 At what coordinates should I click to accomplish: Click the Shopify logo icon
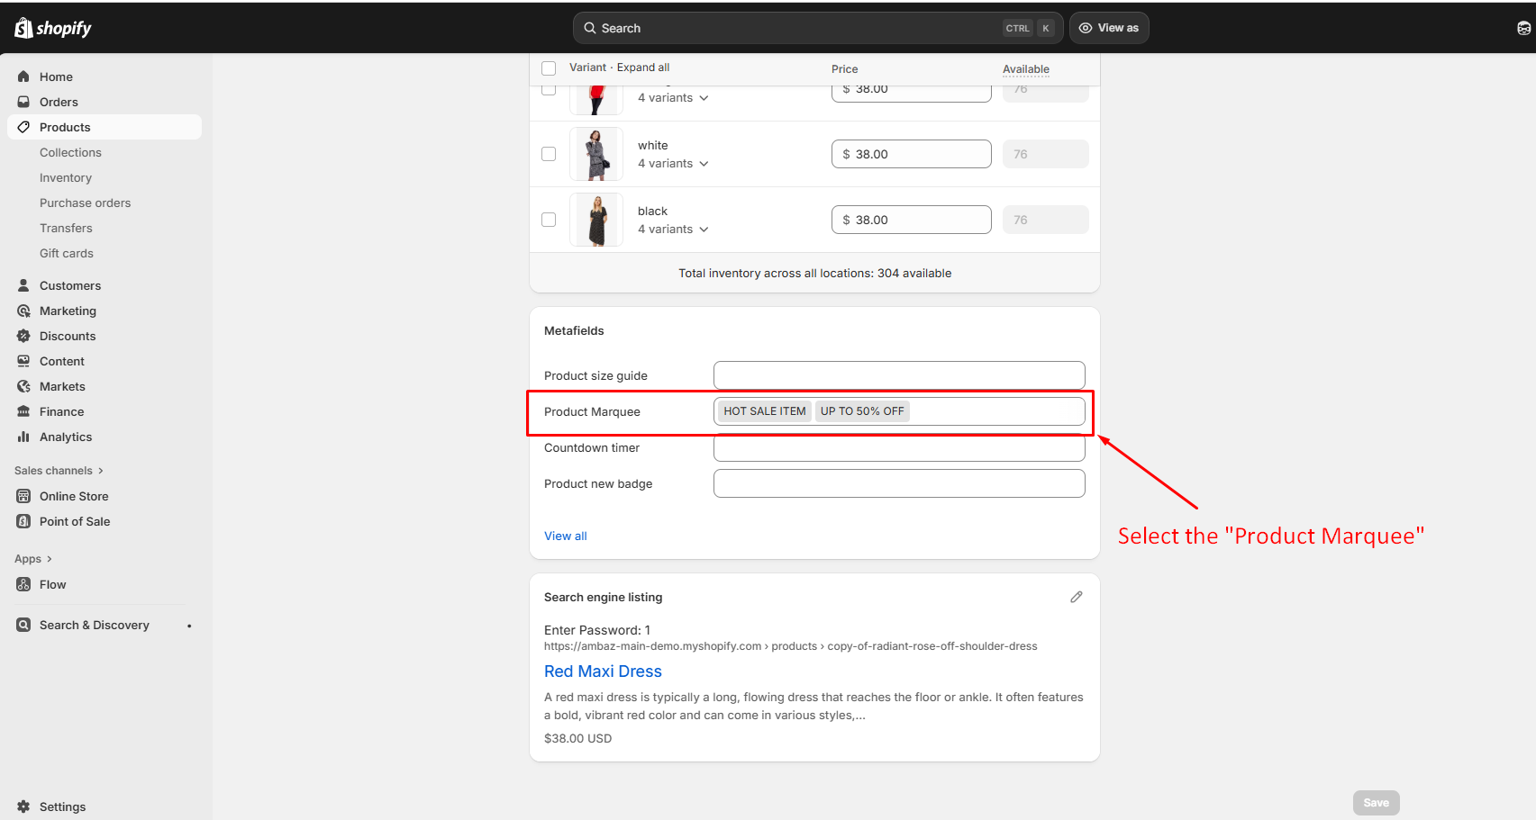(23, 28)
